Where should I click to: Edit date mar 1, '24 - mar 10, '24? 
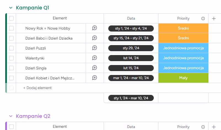point(131,78)
